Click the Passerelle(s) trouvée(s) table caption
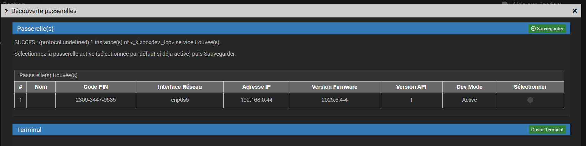 (48, 75)
